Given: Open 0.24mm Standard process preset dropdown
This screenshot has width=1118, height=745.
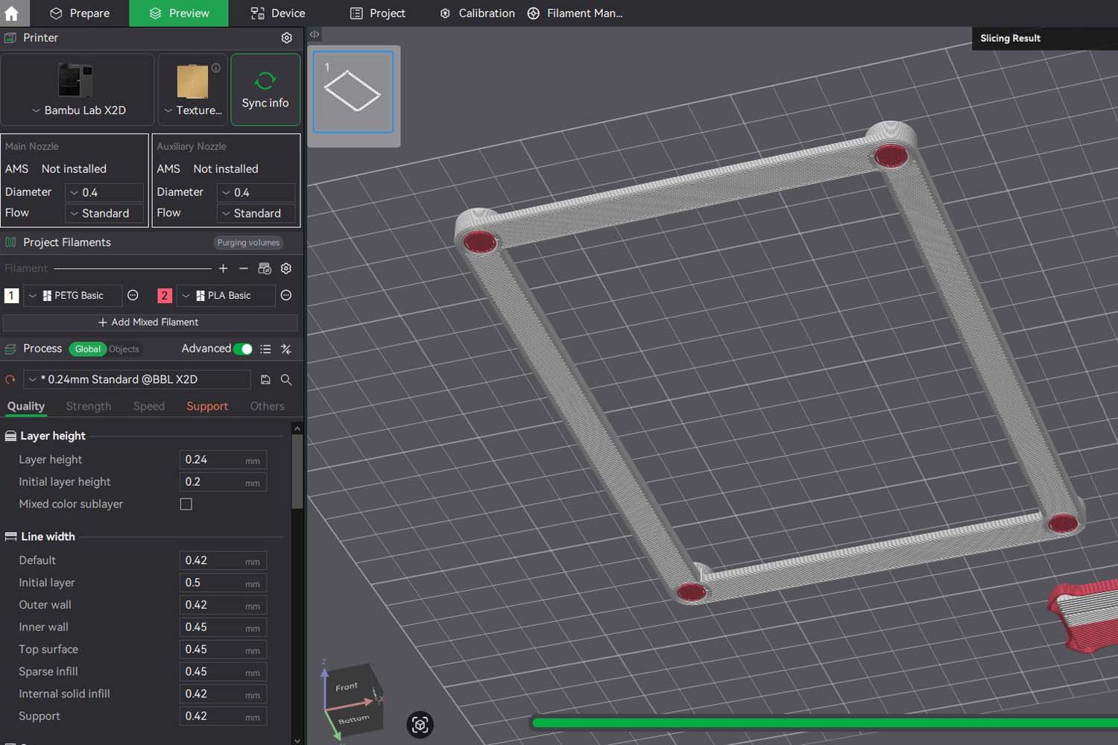Looking at the screenshot, I should [x=137, y=380].
